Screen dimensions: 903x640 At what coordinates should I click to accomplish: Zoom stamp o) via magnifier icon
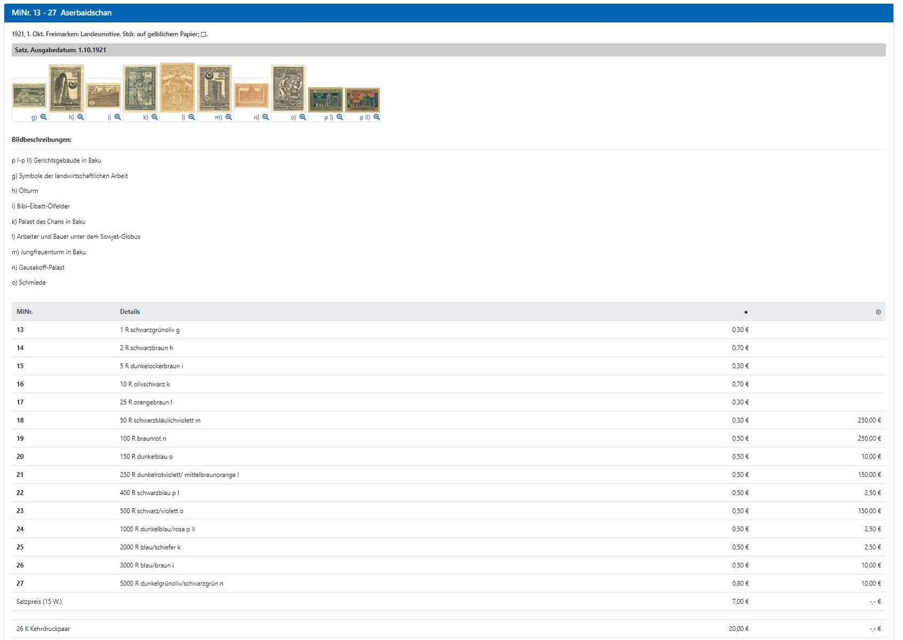click(x=302, y=117)
